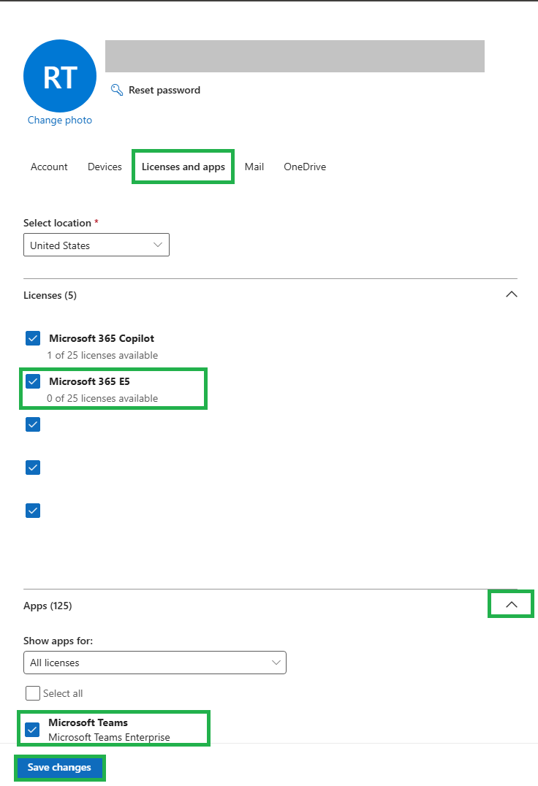Viewport: 538px width, 786px height.
Task: Select the Licenses and apps tab
Action: [x=183, y=167]
